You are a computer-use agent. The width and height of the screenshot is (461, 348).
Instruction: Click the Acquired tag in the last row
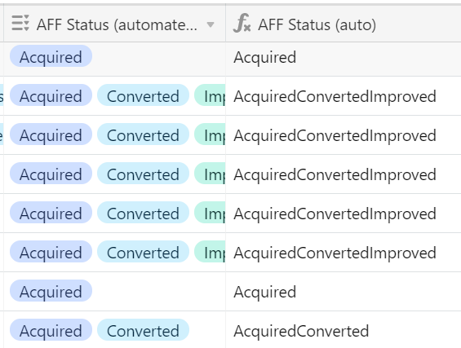[x=51, y=330]
